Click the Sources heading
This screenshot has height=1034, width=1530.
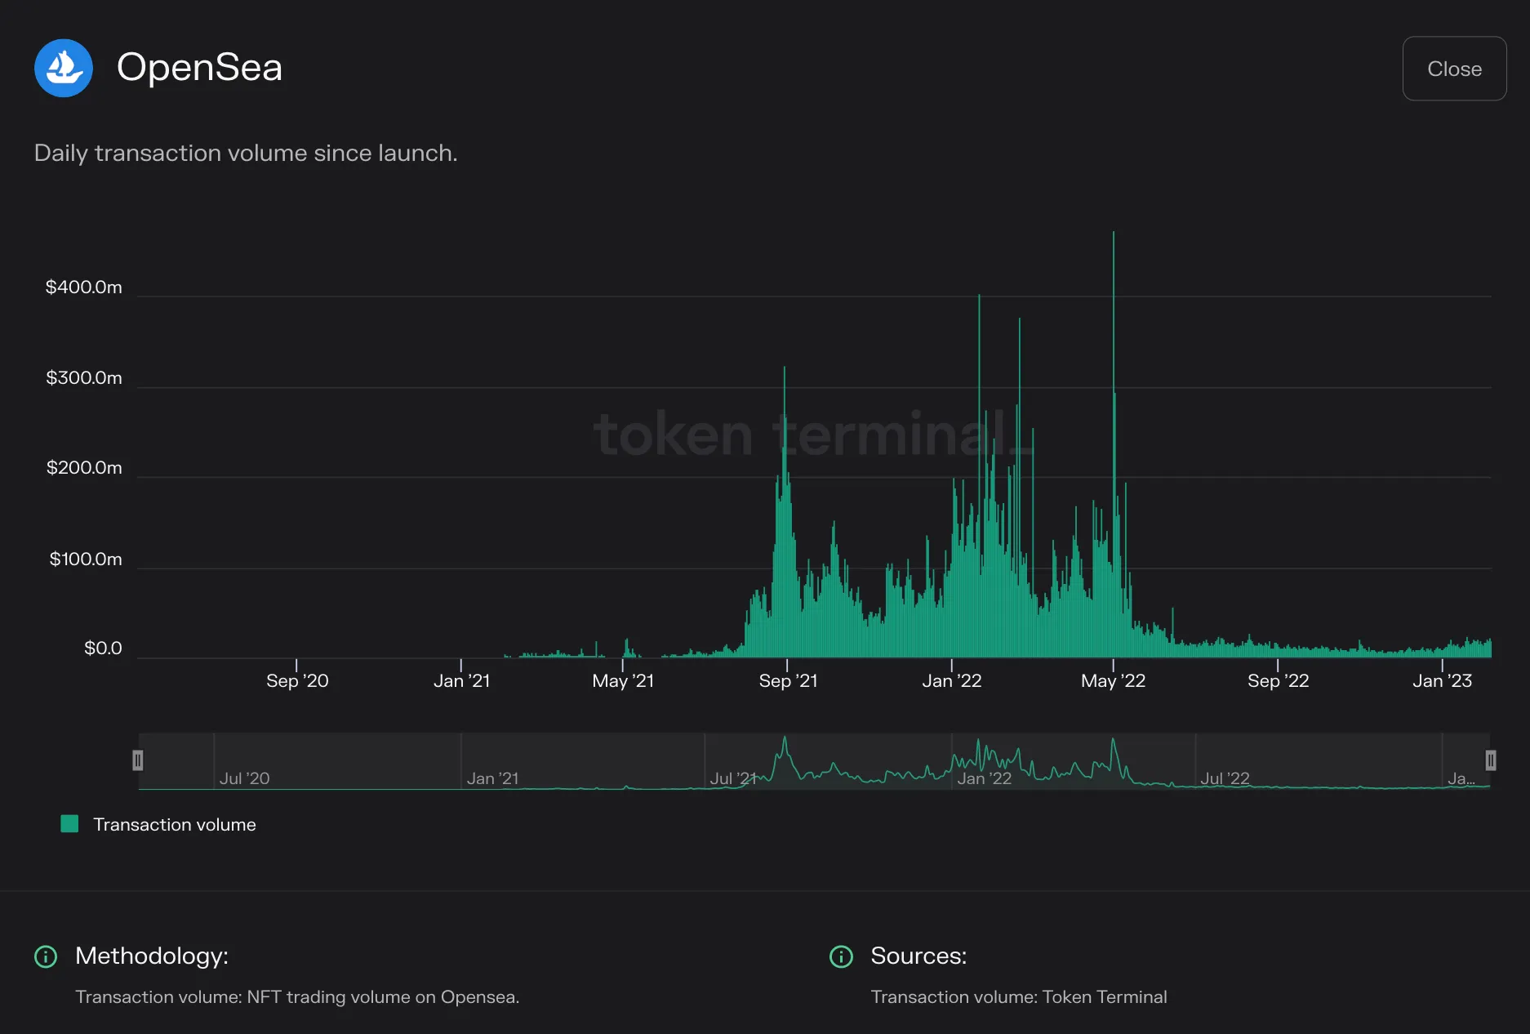[x=918, y=956]
